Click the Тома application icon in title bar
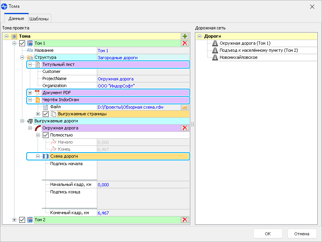322x242 pixels. [4, 6]
